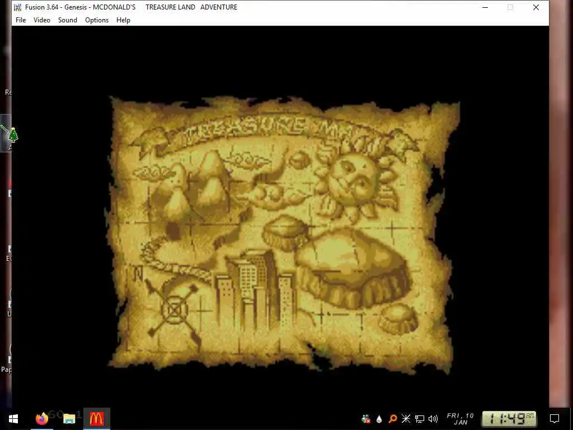This screenshot has height=430, width=573.
Task: Open the Options menu
Action: coord(97,20)
